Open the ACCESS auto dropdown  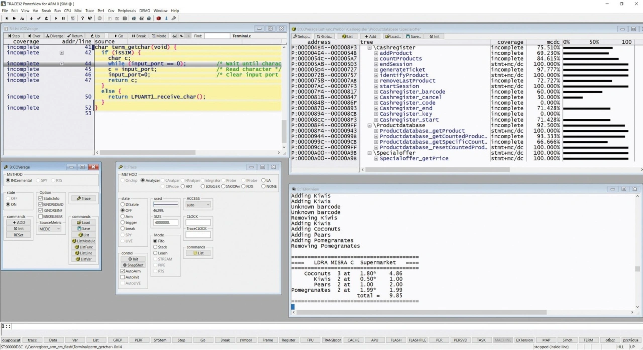point(198,205)
